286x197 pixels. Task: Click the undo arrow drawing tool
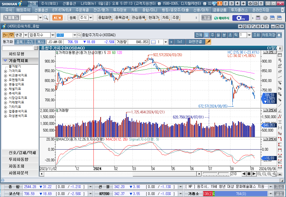click(x=280, y=60)
